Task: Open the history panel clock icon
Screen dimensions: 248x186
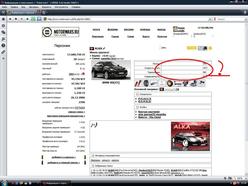Action: click(3, 46)
